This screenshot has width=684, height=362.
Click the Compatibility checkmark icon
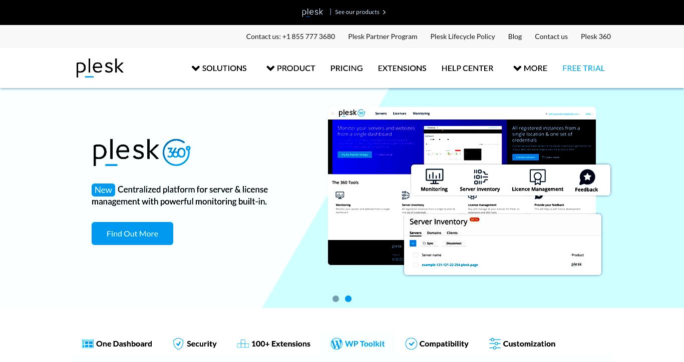(x=411, y=343)
